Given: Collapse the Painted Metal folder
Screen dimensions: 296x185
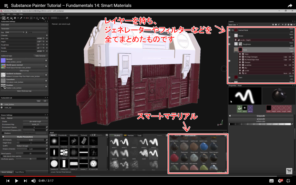Looking at the screenshot, I should 232,30.
